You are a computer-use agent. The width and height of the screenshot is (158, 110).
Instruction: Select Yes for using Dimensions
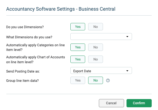pyautogui.click(x=78, y=27)
